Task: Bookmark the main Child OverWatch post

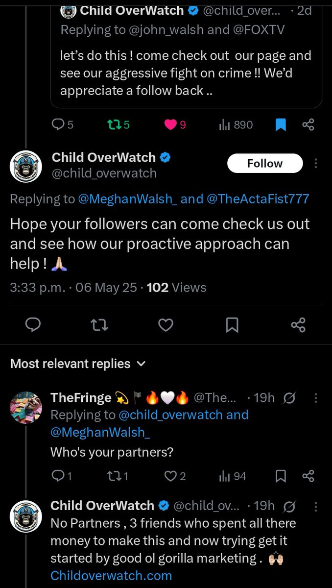Action: (x=232, y=325)
